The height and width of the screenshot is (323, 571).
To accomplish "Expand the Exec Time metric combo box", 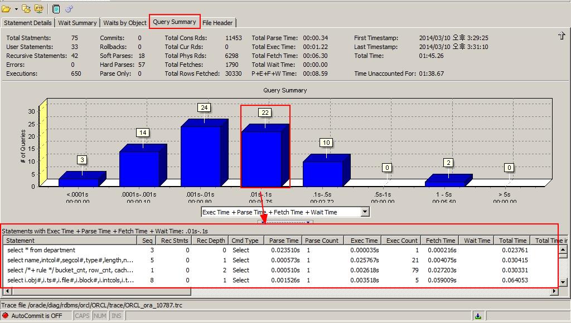I will coord(365,212).
